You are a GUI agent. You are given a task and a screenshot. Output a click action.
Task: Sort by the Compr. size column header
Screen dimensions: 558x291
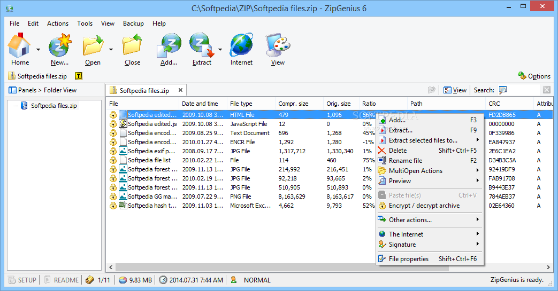point(299,104)
